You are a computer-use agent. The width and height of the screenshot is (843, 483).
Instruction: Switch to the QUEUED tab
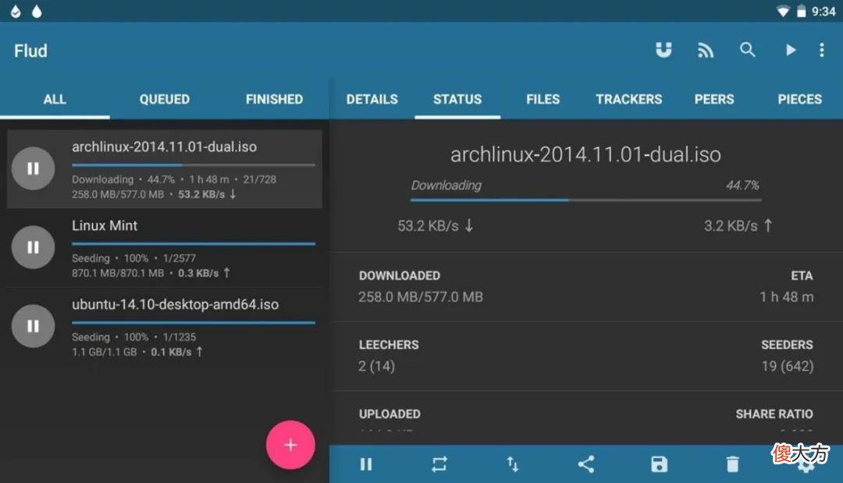pyautogui.click(x=165, y=99)
